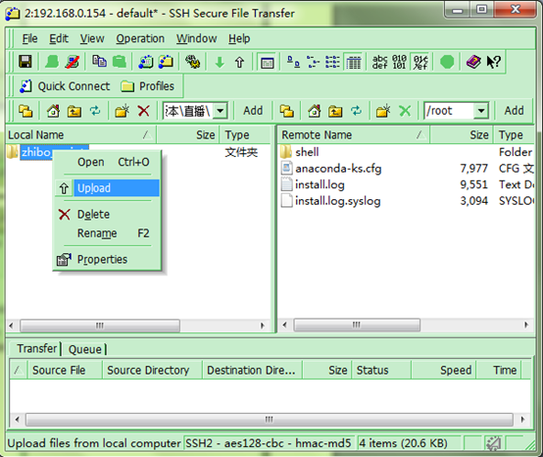Click local pane folder tree icon
The height and width of the screenshot is (457, 543).
click(25, 111)
